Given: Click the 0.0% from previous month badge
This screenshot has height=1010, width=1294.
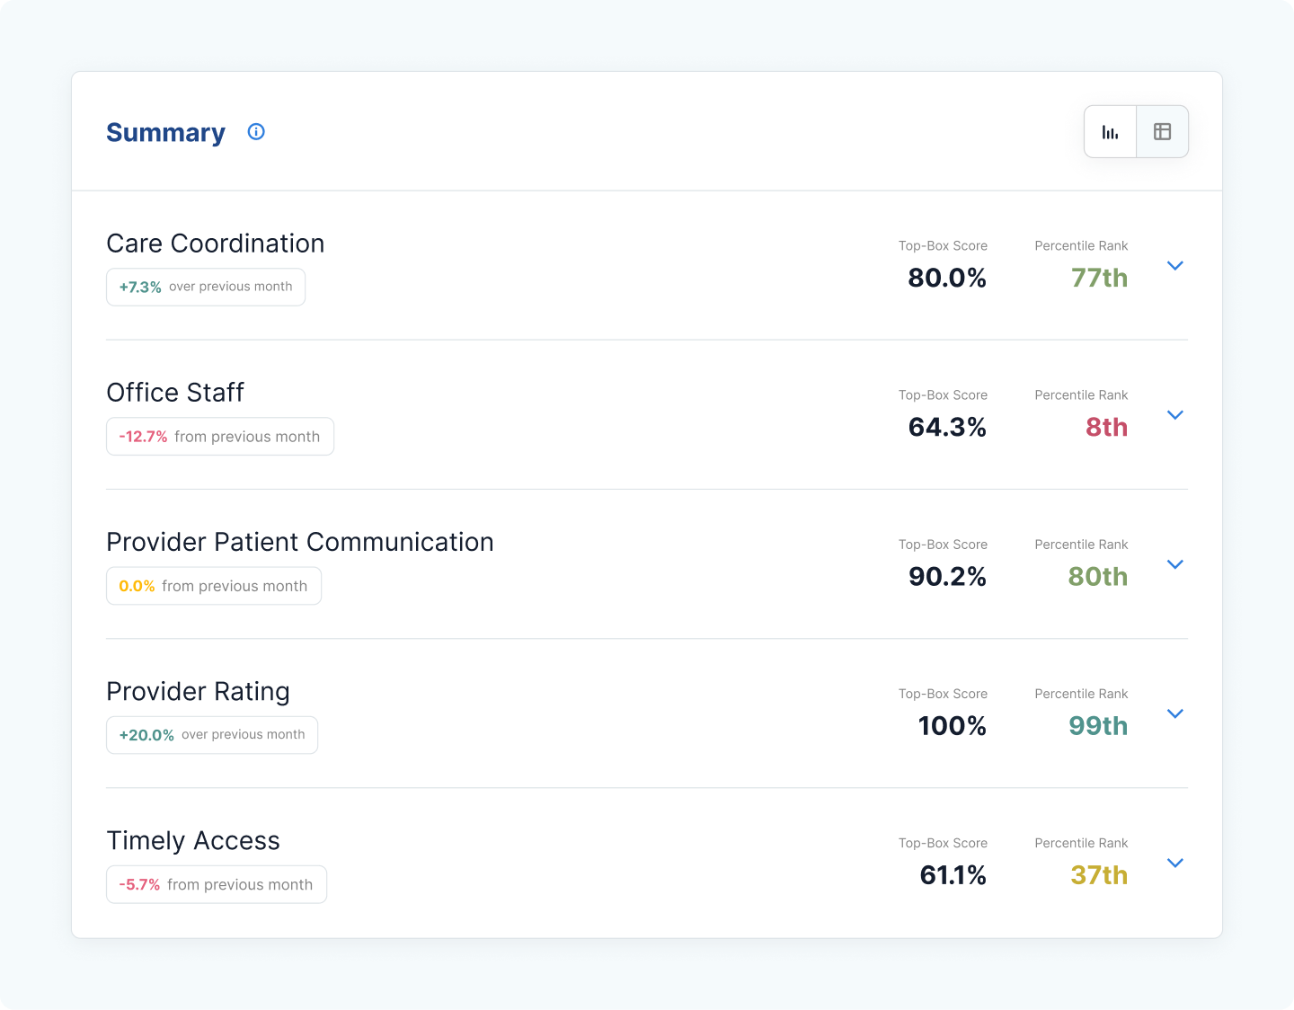Looking at the screenshot, I should pos(214,586).
